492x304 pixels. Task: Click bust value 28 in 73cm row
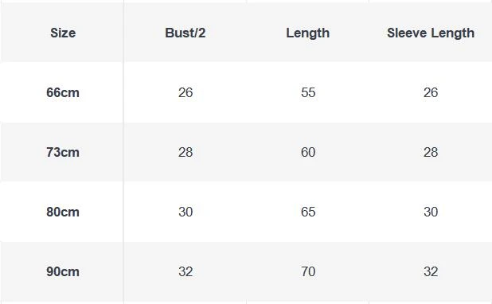pos(185,152)
